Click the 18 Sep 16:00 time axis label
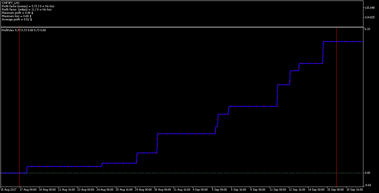The image size is (379, 193). tap(355, 190)
